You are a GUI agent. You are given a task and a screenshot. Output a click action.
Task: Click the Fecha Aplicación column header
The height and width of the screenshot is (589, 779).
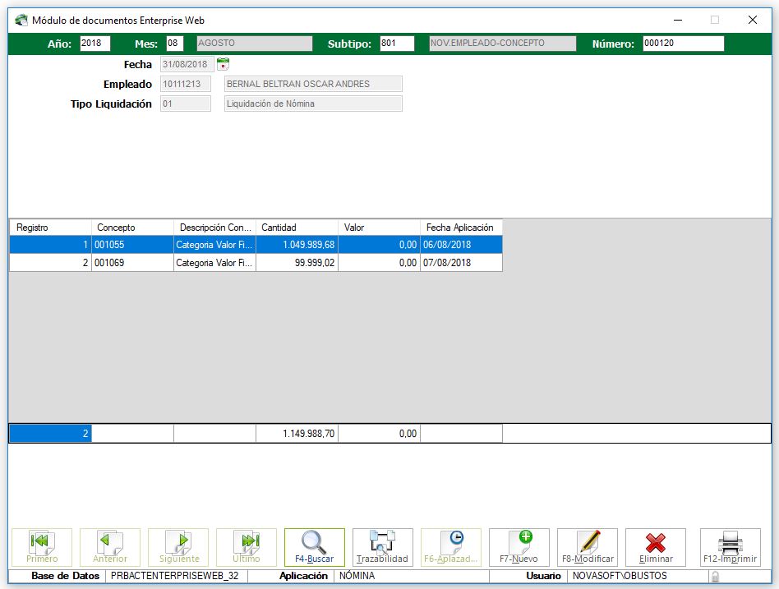pyautogui.click(x=462, y=228)
